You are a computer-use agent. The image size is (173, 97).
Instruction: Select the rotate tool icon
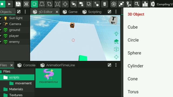tap(42, 4)
